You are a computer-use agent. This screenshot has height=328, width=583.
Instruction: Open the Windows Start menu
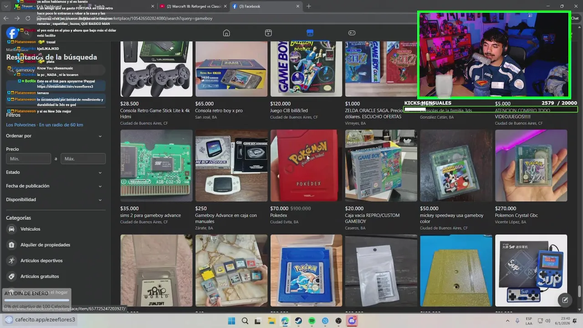click(231, 321)
